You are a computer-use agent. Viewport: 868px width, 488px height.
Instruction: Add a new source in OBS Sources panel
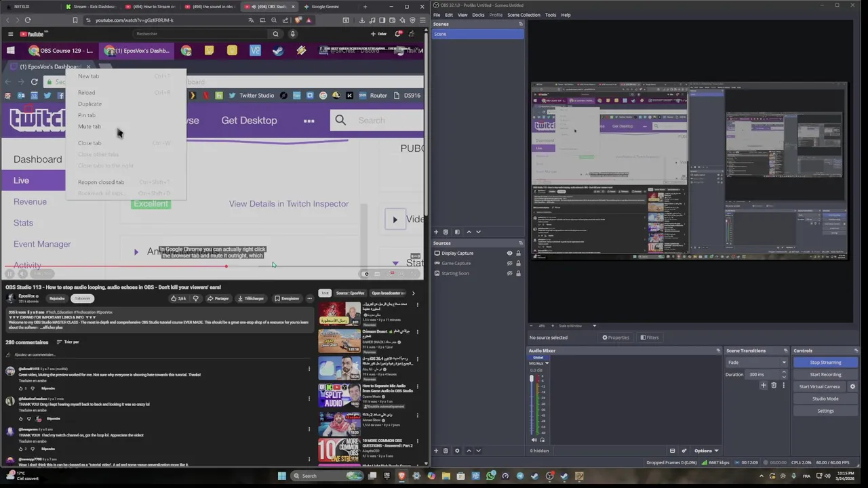tap(436, 451)
